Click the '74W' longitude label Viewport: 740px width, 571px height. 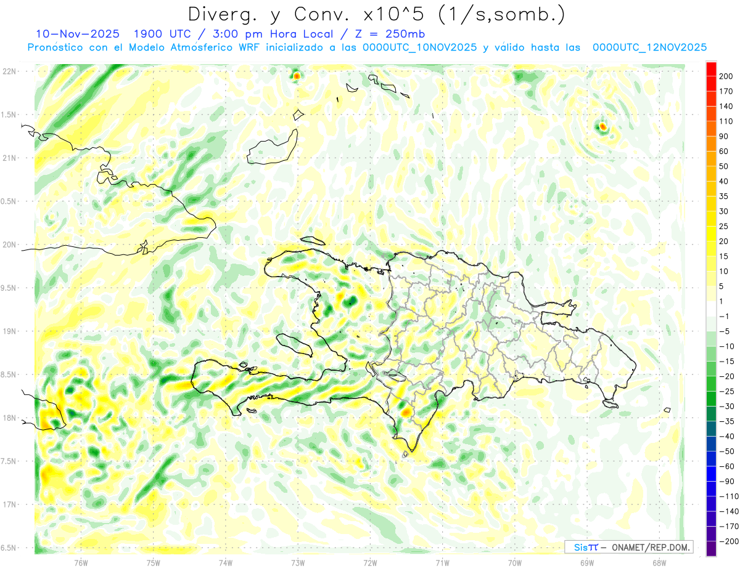coord(225,563)
